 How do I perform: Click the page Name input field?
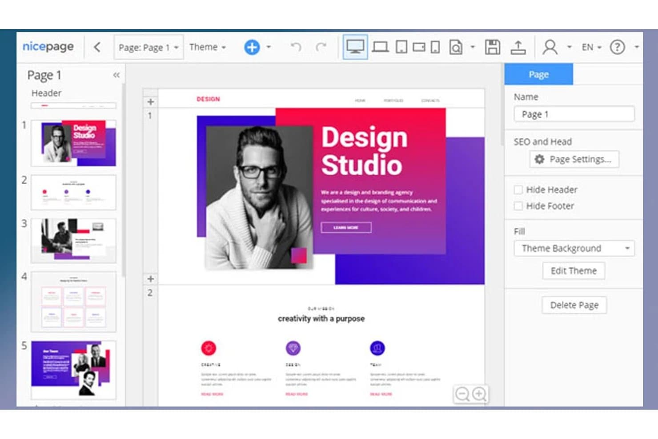point(574,114)
